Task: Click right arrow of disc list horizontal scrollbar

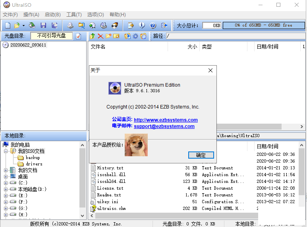Action: click(x=302, y=127)
